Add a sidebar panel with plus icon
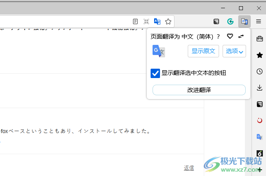The width and height of the screenshot is (266, 176). 260,170
